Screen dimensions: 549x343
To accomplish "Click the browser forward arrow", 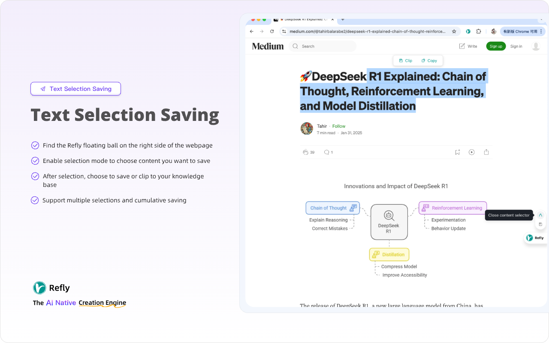I will (262, 31).
